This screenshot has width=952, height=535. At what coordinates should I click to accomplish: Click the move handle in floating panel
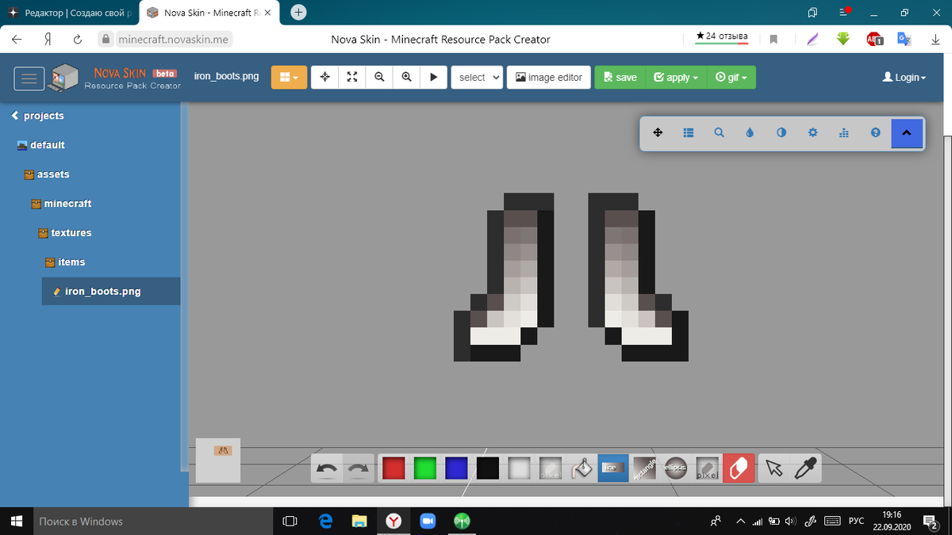tap(658, 133)
